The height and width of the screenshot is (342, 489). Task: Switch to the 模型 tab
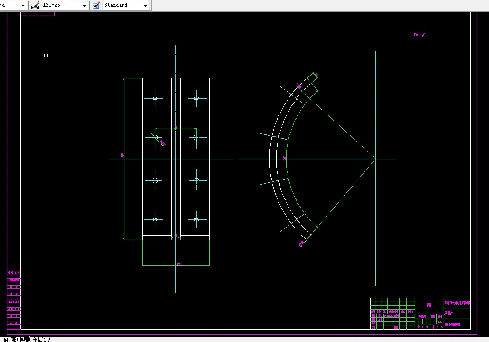20,339
